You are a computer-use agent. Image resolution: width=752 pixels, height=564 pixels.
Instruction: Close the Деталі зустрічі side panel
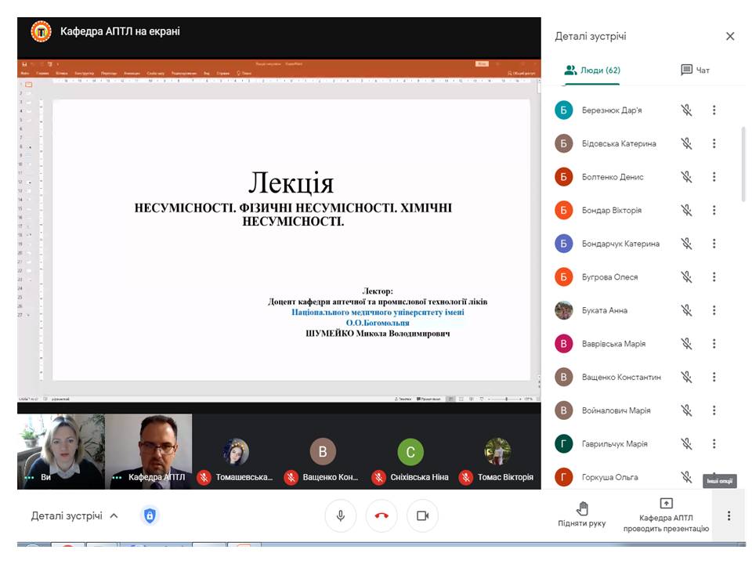pyautogui.click(x=730, y=37)
